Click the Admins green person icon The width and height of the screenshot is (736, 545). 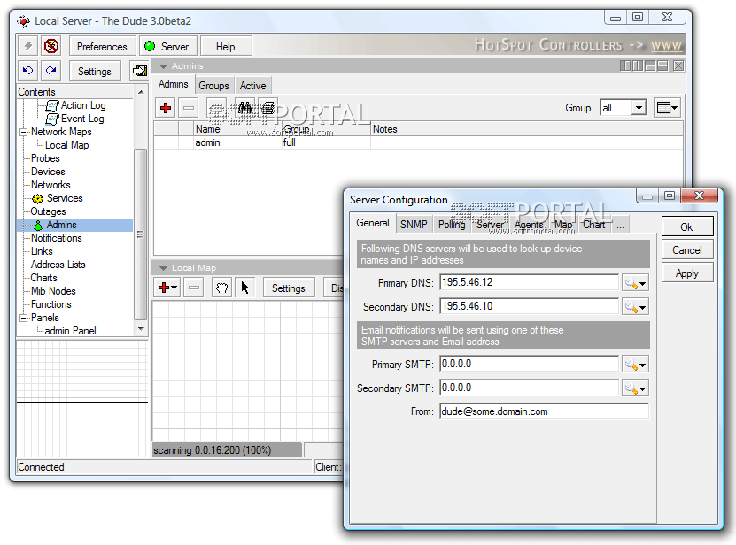pos(38,225)
